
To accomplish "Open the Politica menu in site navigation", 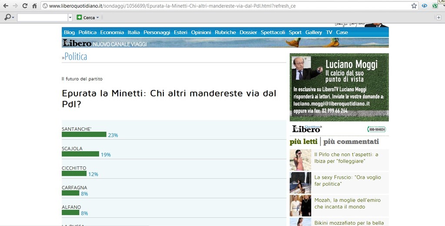I will click(x=87, y=33).
